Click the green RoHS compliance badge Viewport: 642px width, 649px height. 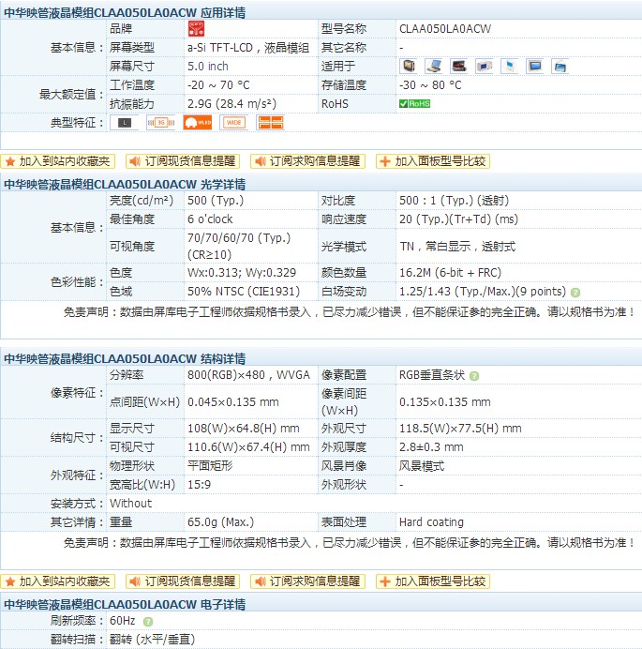click(x=414, y=103)
